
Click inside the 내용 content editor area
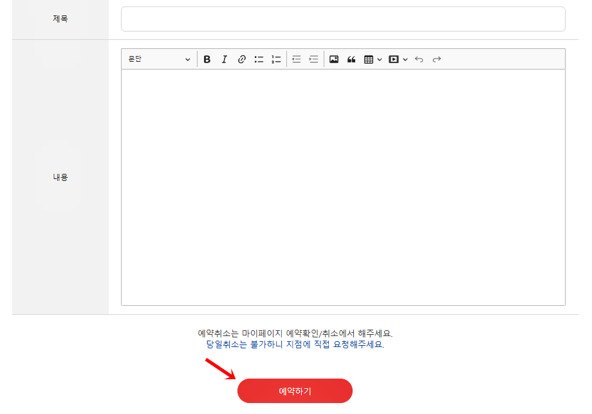pos(343,187)
